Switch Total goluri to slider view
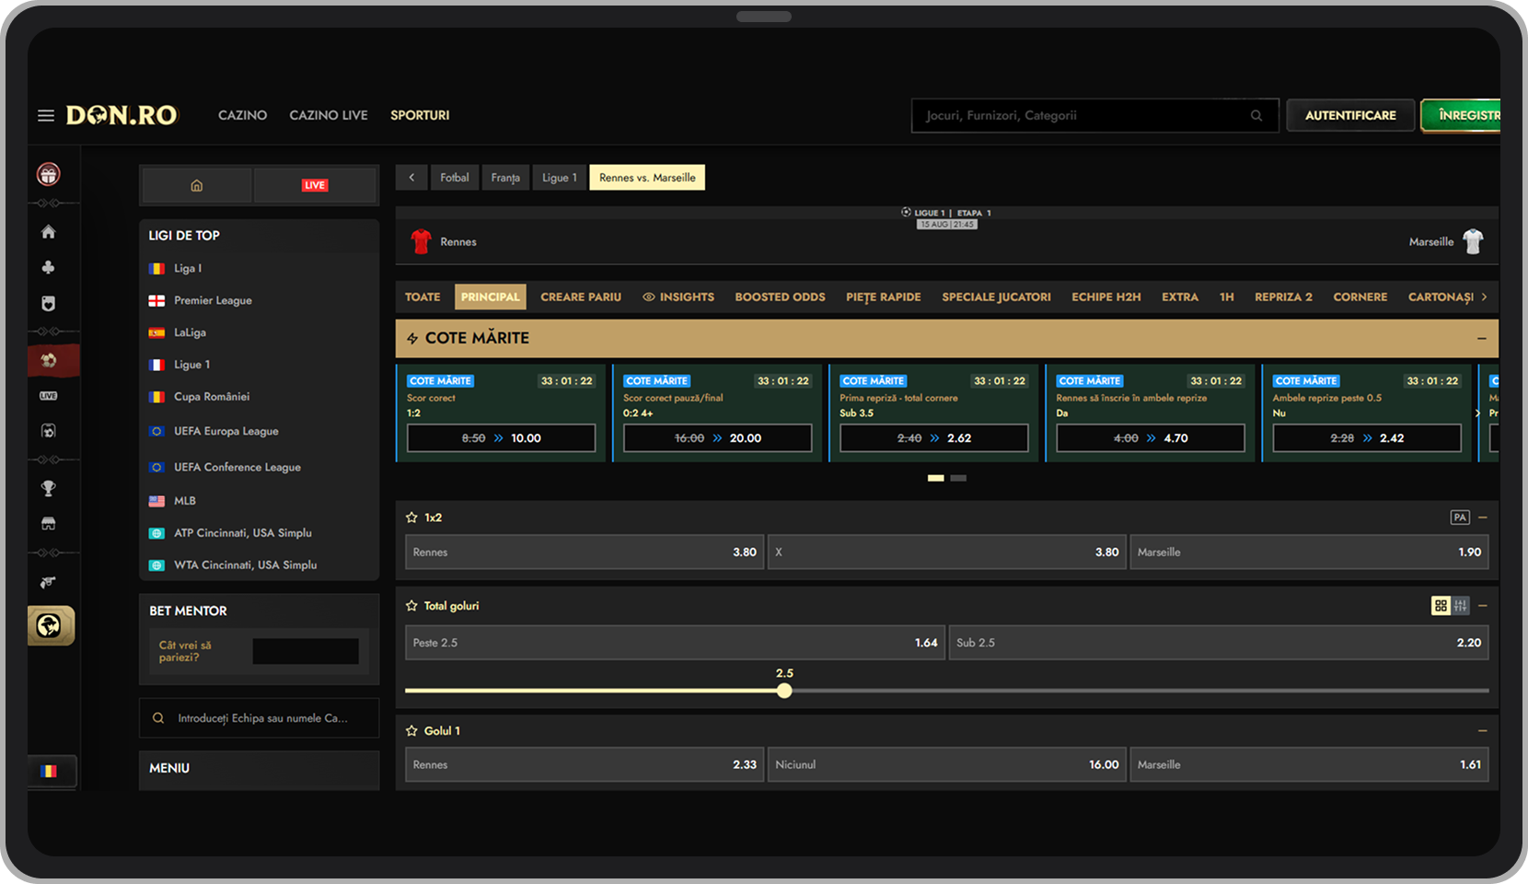This screenshot has width=1528, height=884. pos(1461,606)
